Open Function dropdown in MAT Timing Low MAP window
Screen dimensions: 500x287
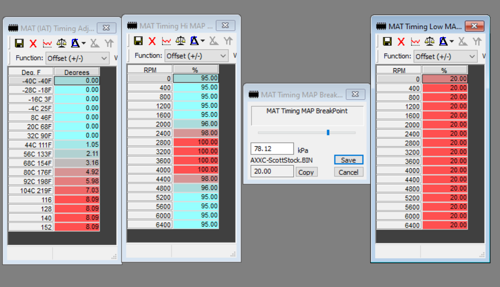click(x=445, y=57)
